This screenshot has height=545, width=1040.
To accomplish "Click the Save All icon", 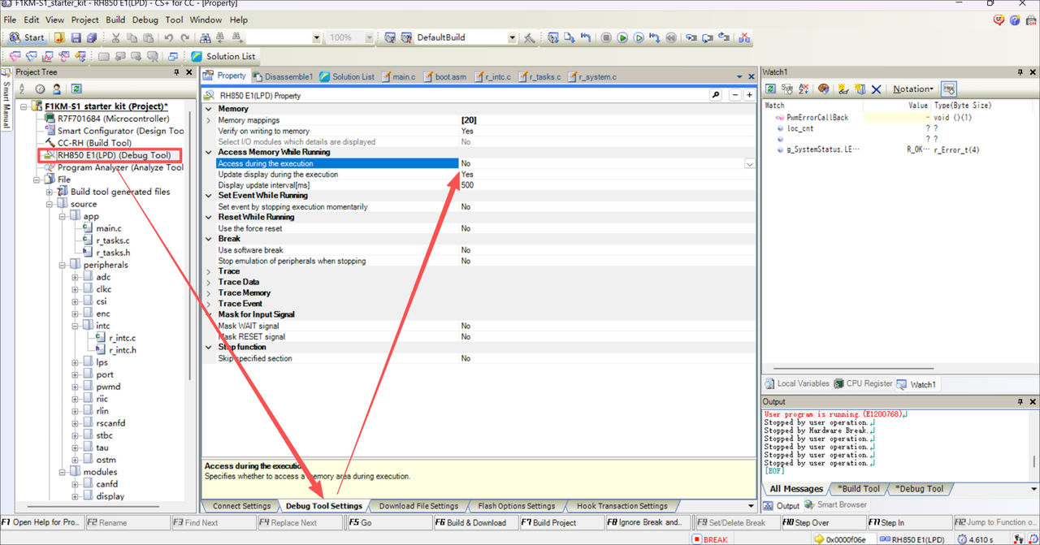I will [92, 37].
